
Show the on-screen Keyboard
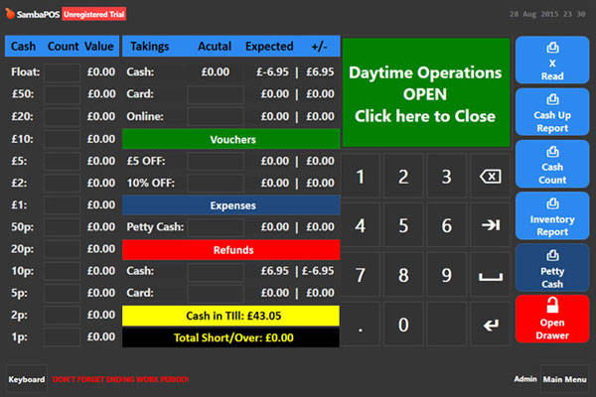pyautogui.click(x=27, y=379)
